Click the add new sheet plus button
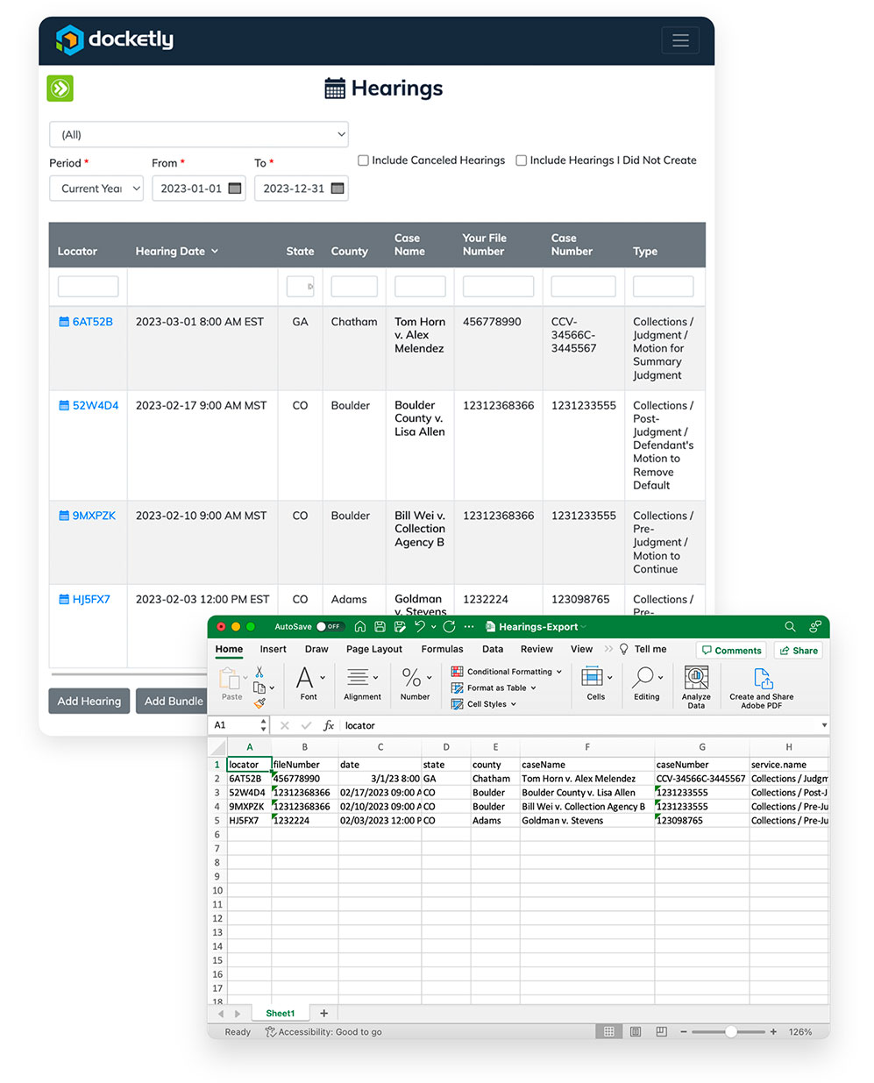This screenshot has width=874, height=1083. 323,1013
